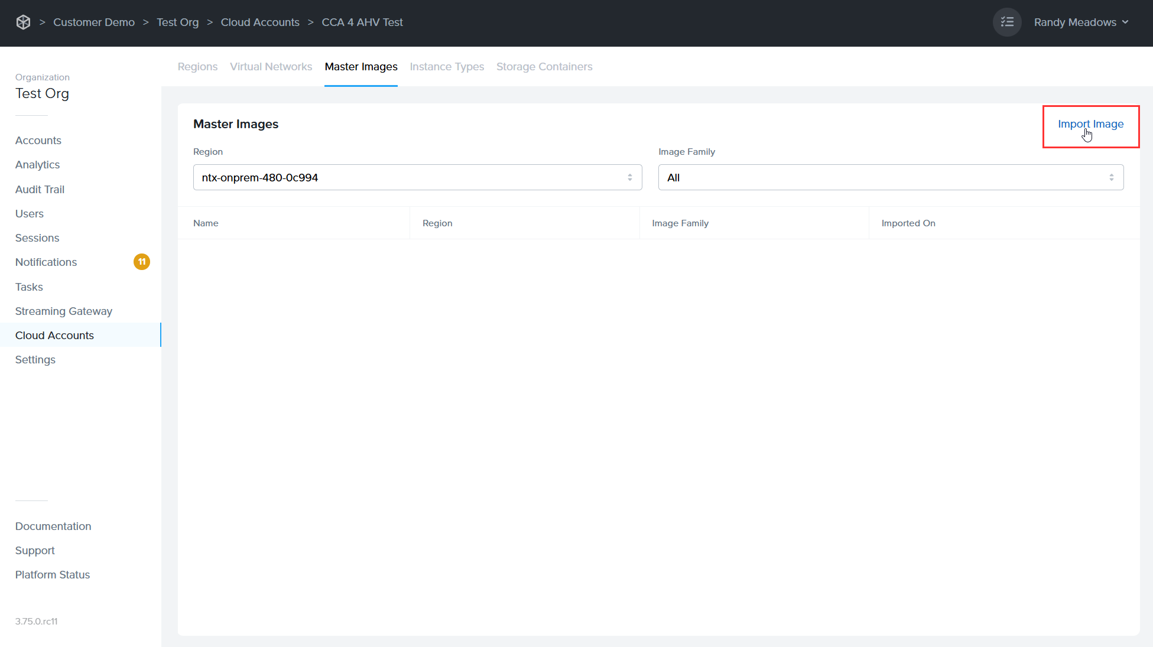Select Customer Demo in the breadcrumb
Screen dimensions: 1153x647
[93, 22]
